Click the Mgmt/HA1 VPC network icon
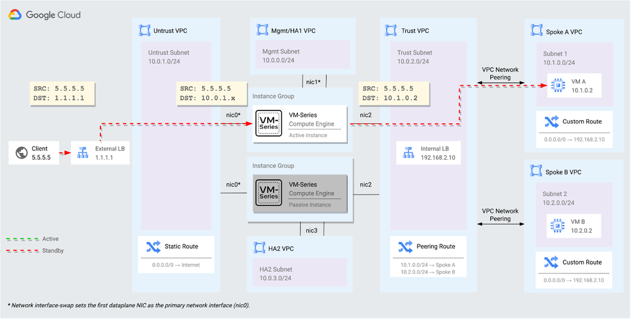The image size is (631, 319). pyautogui.click(x=261, y=29)
